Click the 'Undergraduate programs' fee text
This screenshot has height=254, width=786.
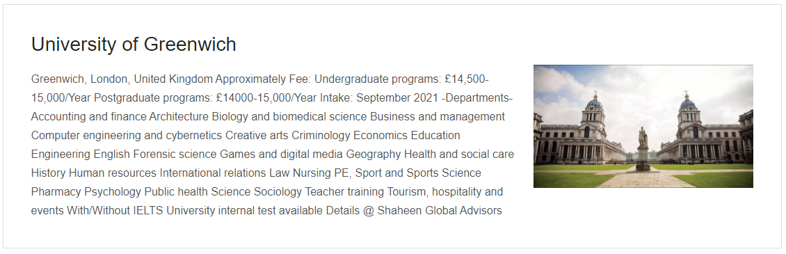(378, 79)
